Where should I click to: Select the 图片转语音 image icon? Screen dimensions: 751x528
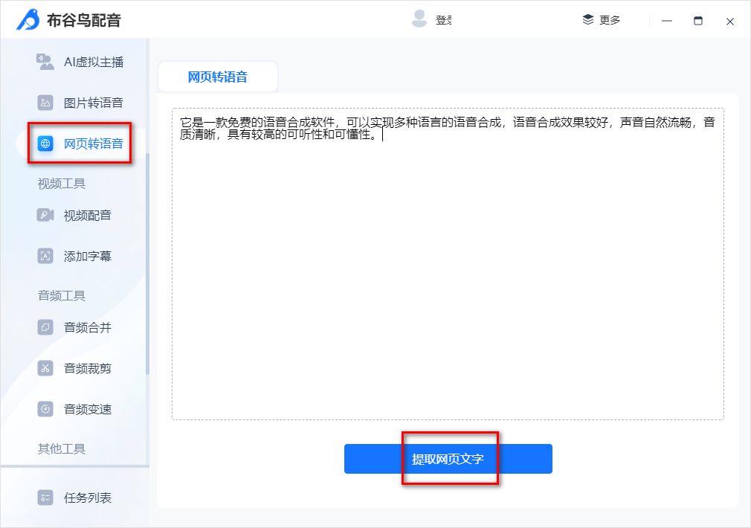45,103
